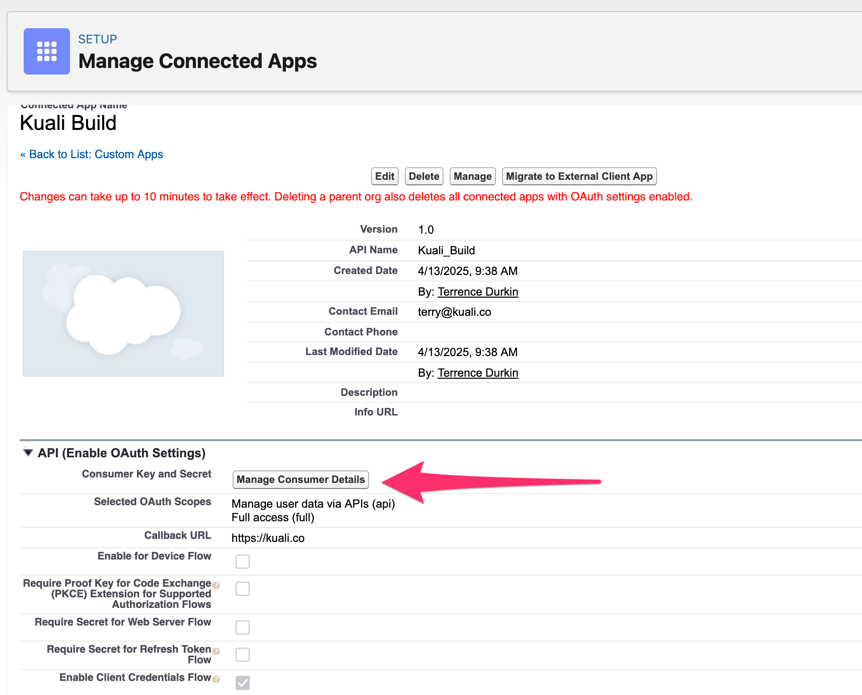Collapse the API (Enable OAuth Settings) section
This screenshot has height=695, width=862.
28,452
